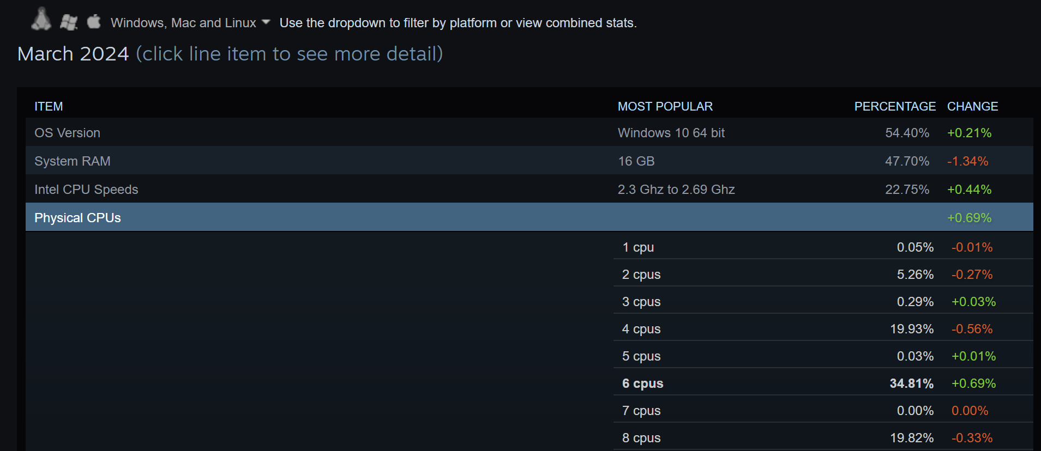Click the Linux penguin platform icon

point(41,19)
